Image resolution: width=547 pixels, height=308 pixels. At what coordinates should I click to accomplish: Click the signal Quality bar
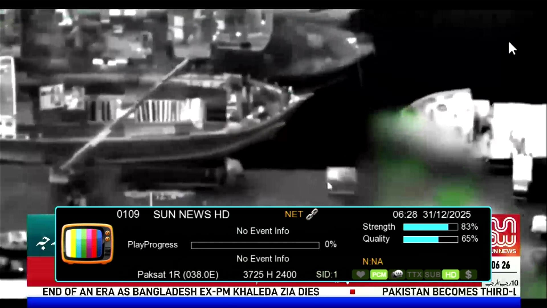click(430, 239)
